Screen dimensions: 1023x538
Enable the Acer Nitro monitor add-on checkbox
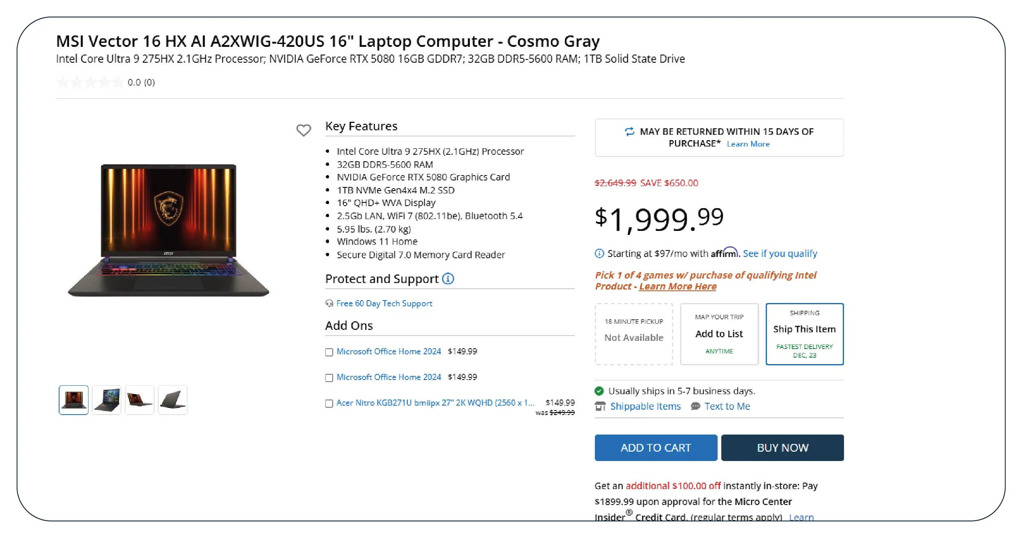(x=329, y=404)
